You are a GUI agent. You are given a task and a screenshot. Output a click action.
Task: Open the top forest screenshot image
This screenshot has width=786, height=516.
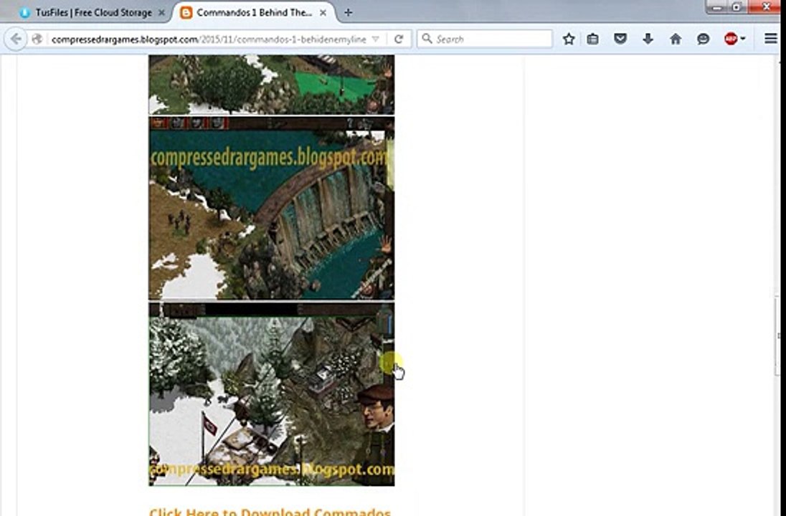(x=272, y=85)
